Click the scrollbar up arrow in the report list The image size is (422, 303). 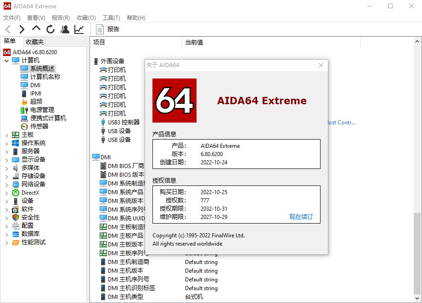(x=417, y=41)
